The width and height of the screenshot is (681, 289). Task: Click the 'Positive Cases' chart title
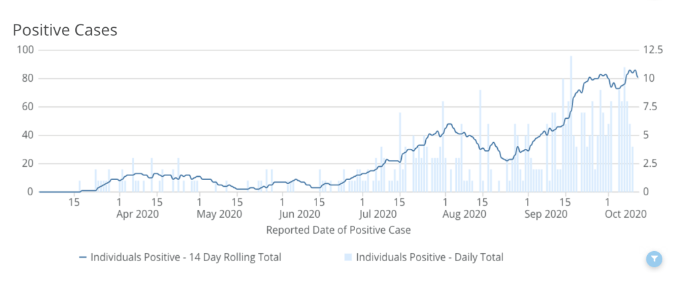(x=65, y=30)
